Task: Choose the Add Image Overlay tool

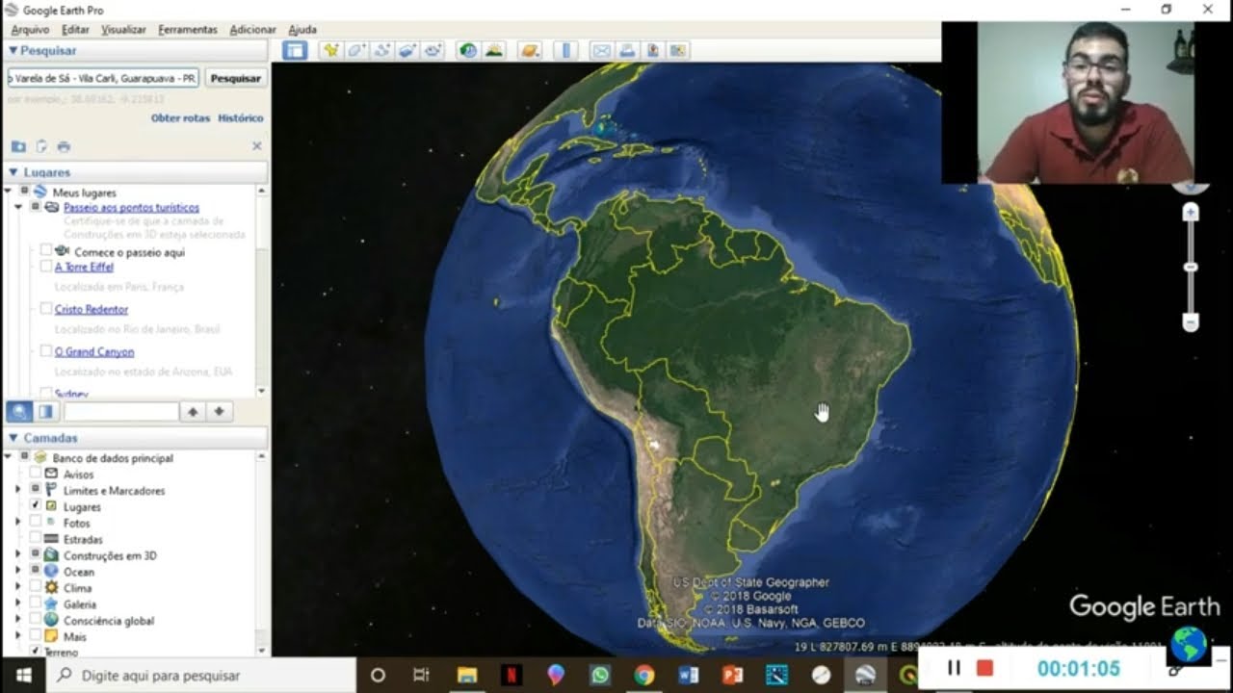Action: tap(407, 50)
